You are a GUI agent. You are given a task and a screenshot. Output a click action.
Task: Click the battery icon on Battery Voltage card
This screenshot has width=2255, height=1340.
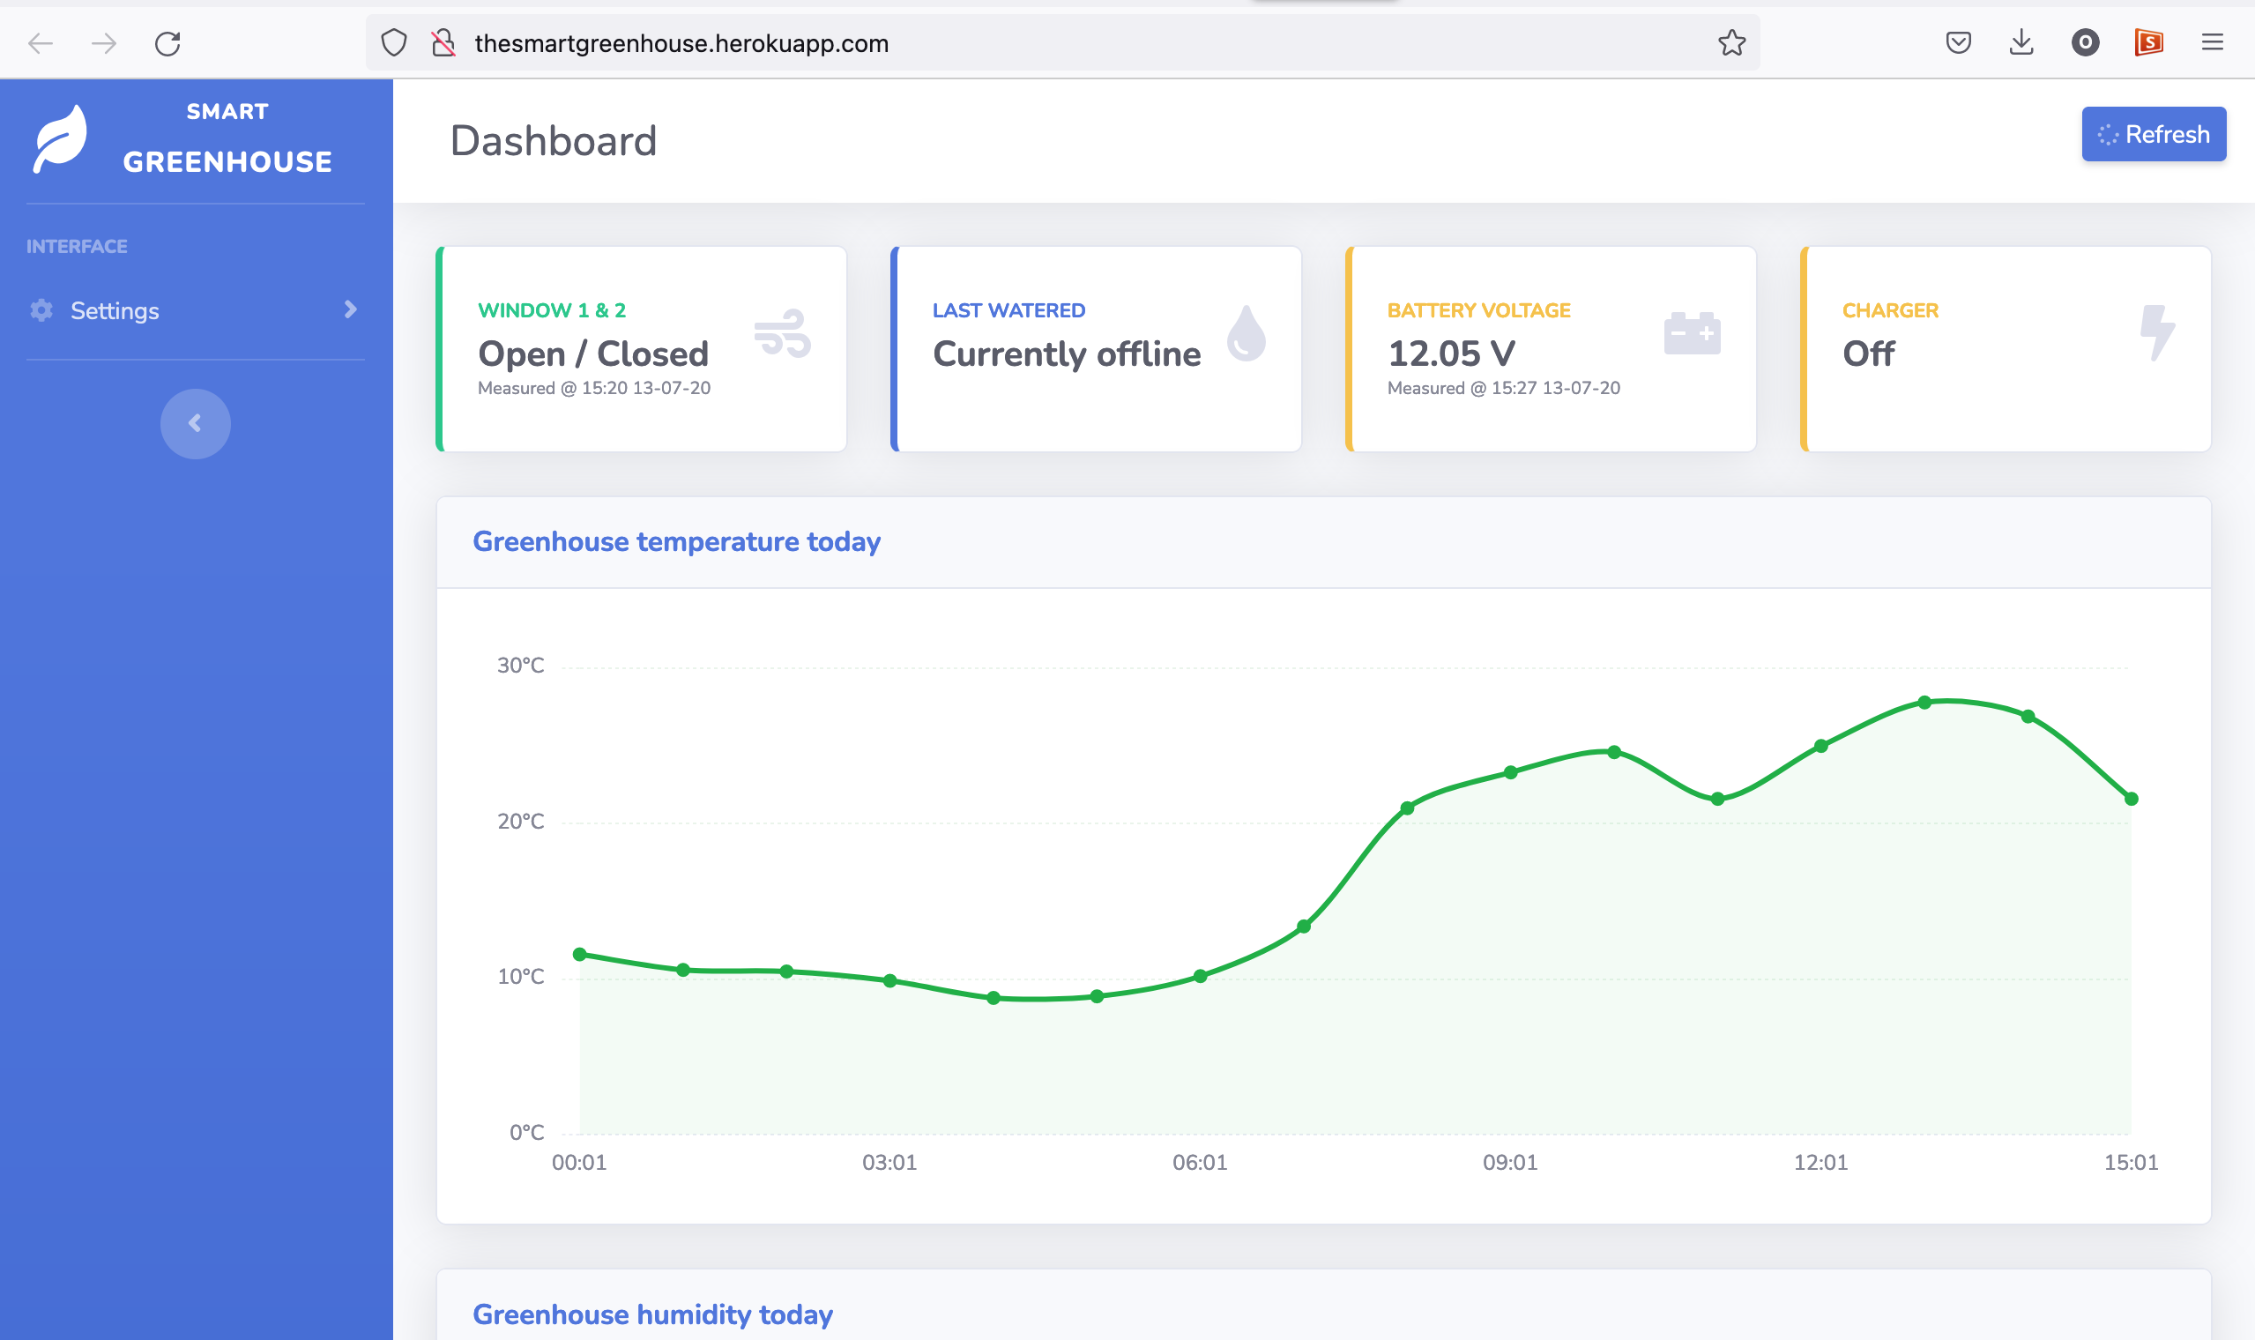point(1693,332)
